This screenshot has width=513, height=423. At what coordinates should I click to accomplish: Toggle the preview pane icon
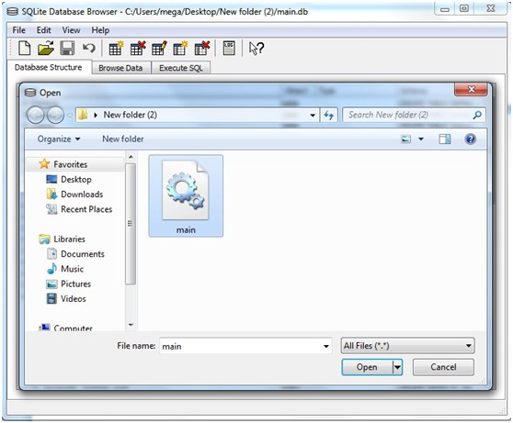[445, 139]
